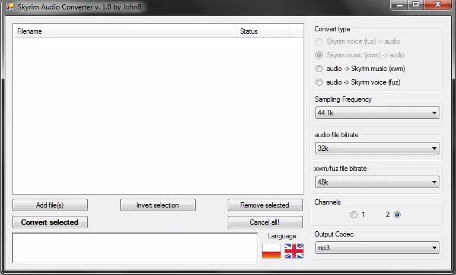456x275 pixels.
Task: Switch language using the UK flag icon
Action: [294, 251]
